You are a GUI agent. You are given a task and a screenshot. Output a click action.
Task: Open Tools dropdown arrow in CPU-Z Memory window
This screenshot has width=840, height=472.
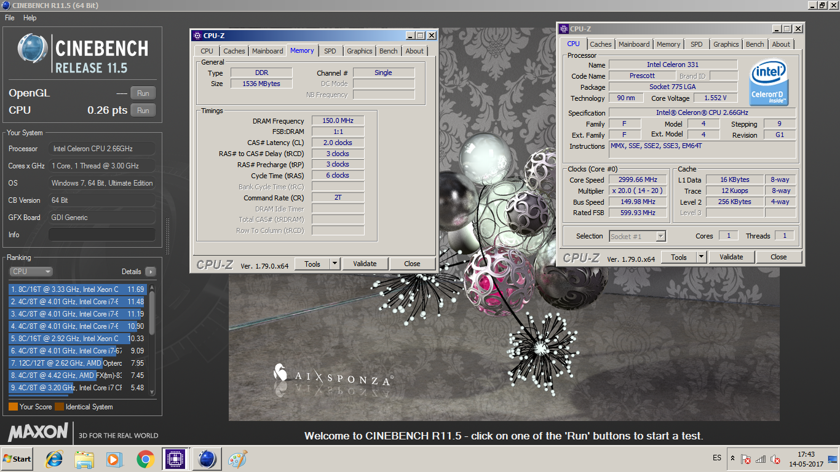point(335,264)
